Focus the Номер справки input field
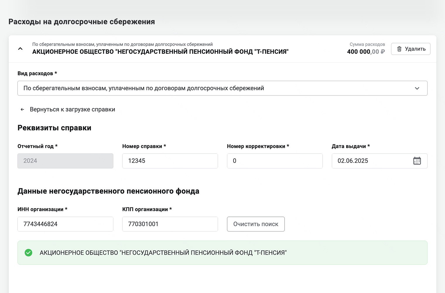The width and height of the screenshot is (445, 293). click(170, 161)
